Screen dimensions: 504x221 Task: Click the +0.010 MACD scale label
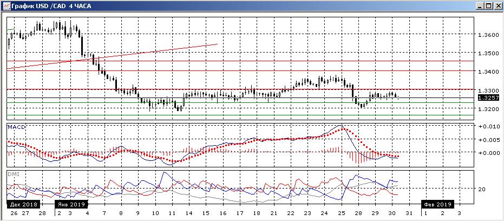click(489, 126)
